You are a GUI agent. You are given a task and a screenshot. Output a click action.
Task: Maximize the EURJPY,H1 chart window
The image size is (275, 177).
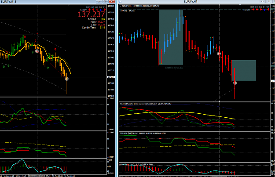point(269,1)
